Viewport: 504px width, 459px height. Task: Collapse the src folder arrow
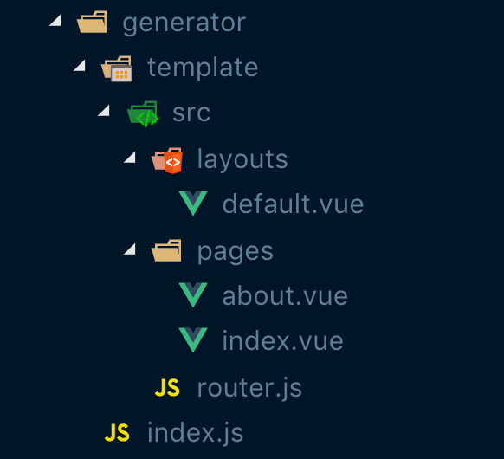click(x=104, y=111)
